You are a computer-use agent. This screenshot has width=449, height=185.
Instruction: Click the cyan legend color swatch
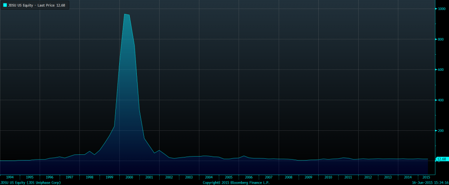tap(5, 5)
